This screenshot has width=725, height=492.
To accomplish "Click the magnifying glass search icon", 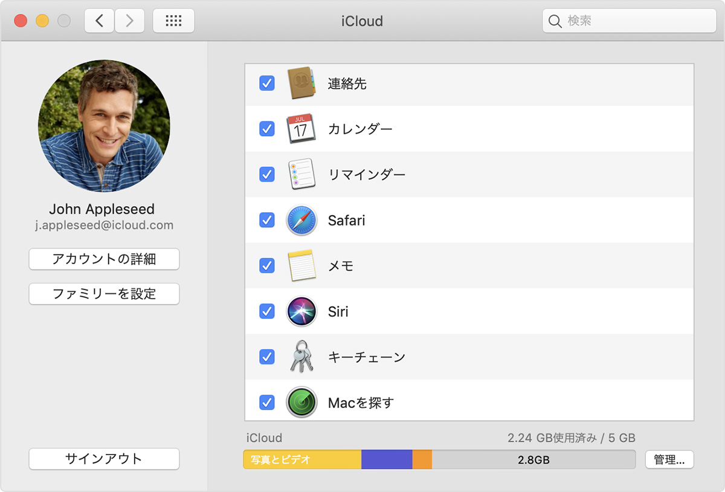I will click(555, 21).
